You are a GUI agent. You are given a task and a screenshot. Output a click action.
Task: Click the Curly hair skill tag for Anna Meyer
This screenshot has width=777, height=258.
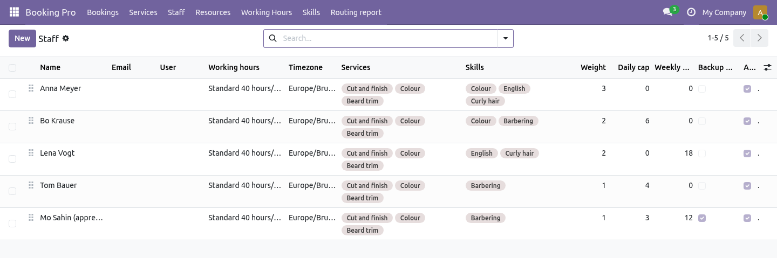pos(485,101)
